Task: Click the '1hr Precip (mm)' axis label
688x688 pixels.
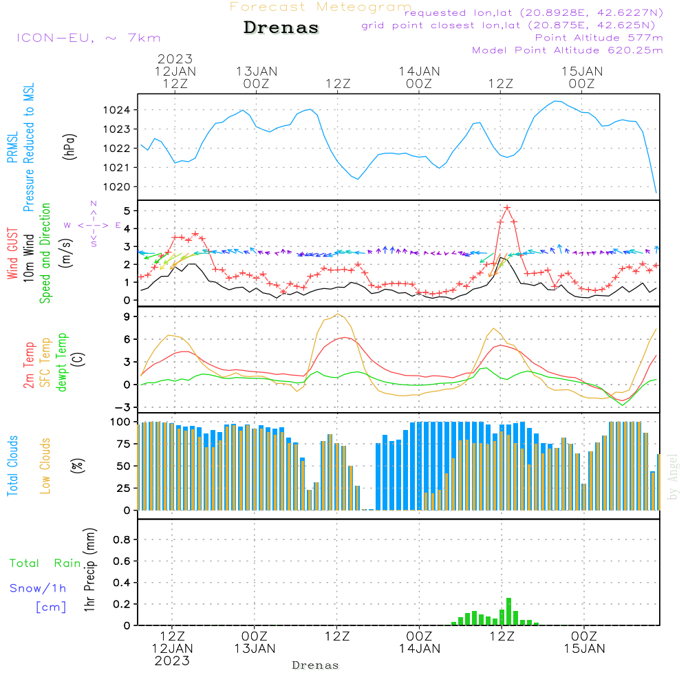Action: click(89, 570)
